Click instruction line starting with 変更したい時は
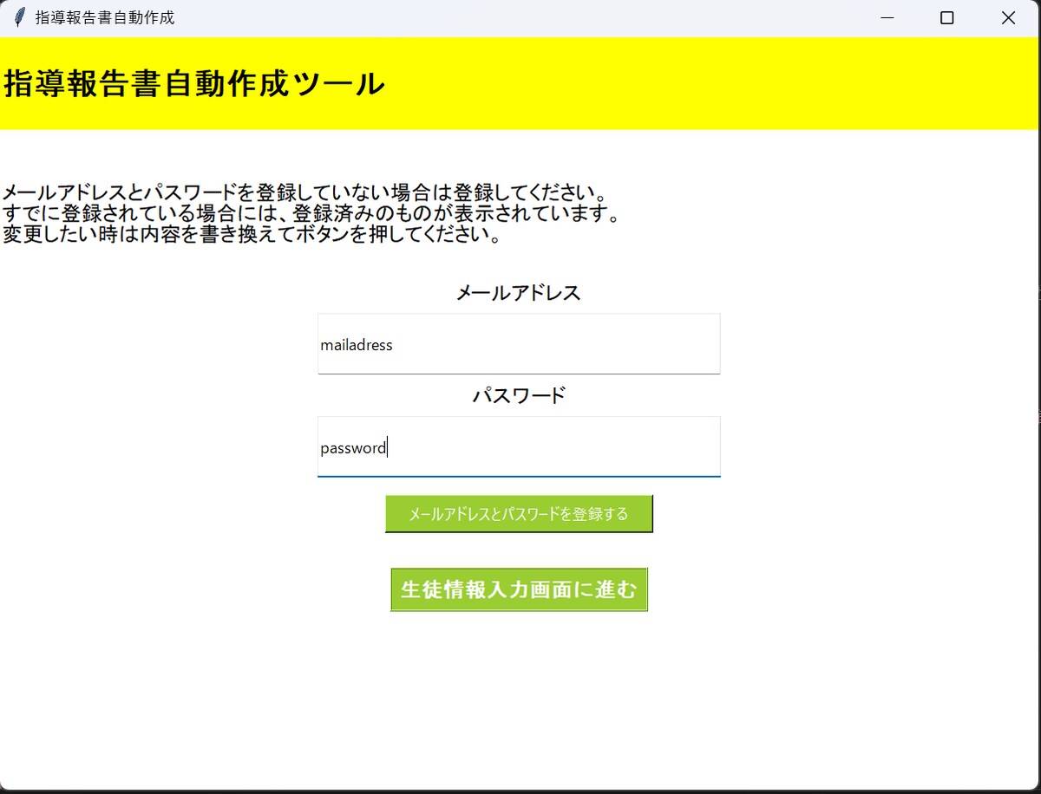 (x=252, y=234)
